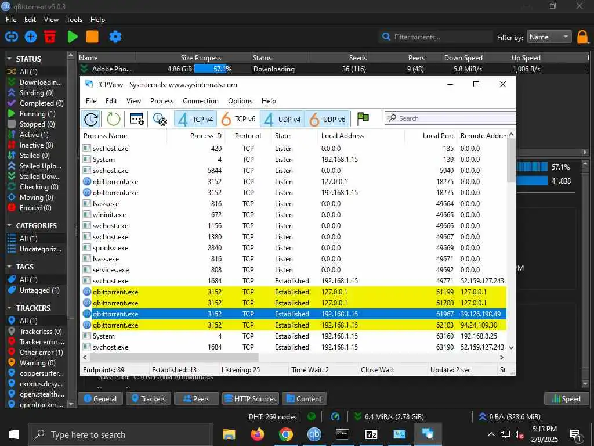Screen dimensions: 594x446
Task: Click TCPView vertical scrollbar down arrow
Action: (x=512, y=347)
